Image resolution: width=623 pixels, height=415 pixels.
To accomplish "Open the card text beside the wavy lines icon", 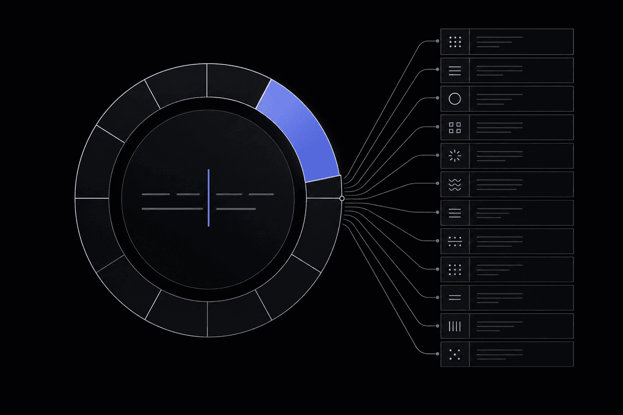I will pos(499,184).
